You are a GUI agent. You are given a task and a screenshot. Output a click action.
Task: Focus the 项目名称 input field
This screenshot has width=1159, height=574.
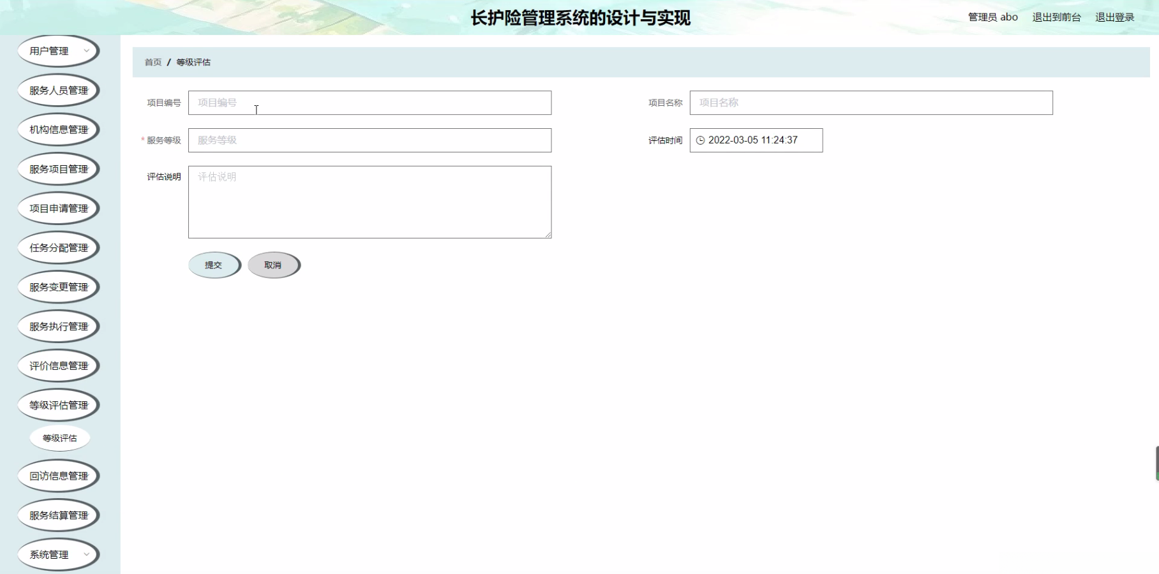pyautogui.click(x=871, y=103)
